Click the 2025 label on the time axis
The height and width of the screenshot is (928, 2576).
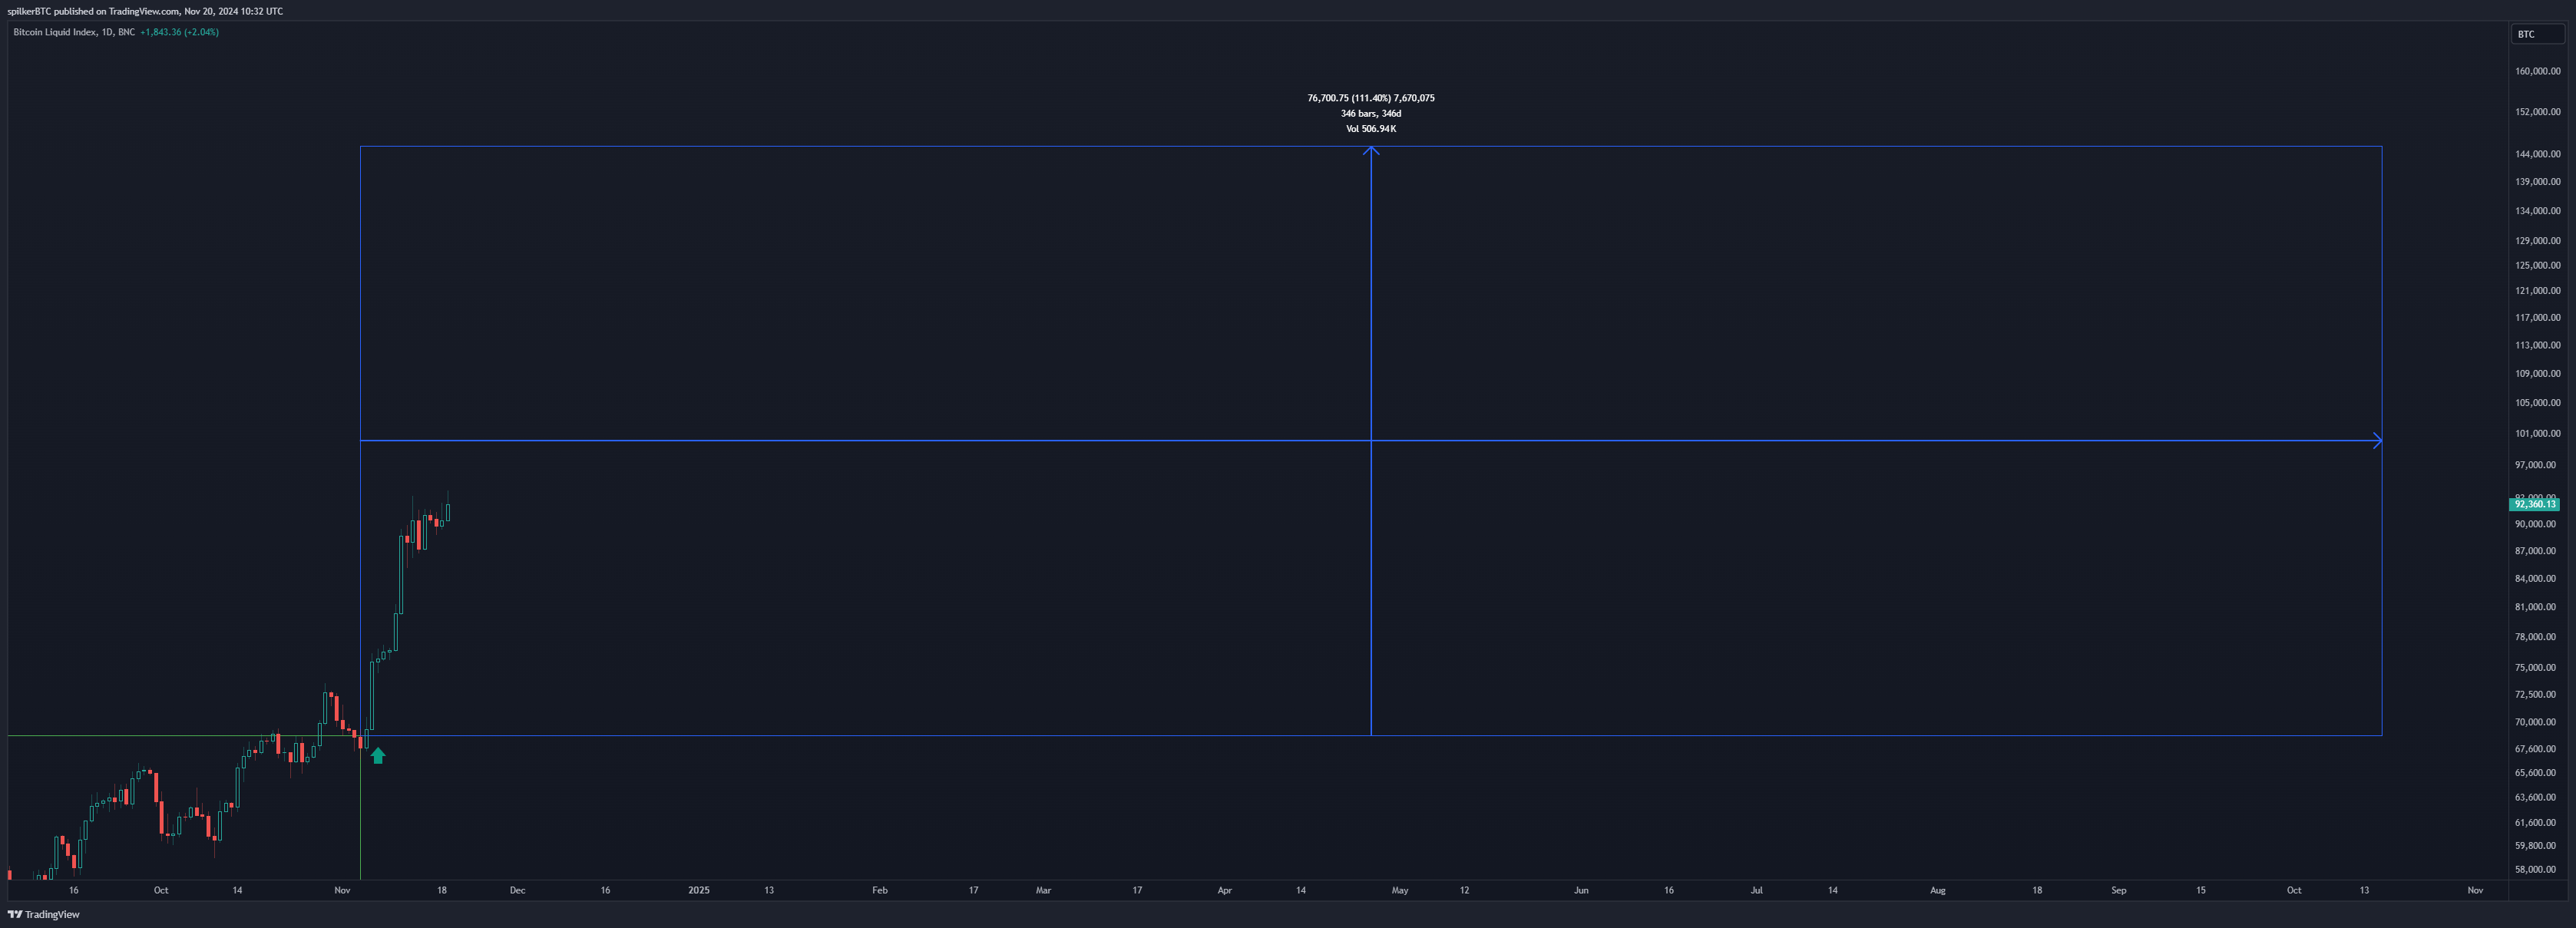[699, 890]
